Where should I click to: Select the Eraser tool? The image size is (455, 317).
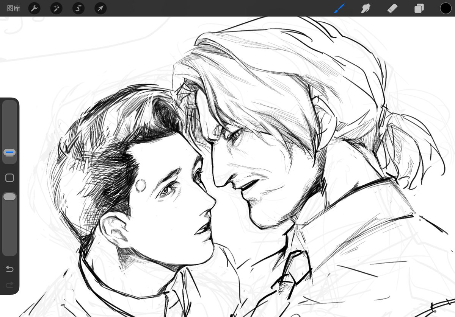(392, 8)
